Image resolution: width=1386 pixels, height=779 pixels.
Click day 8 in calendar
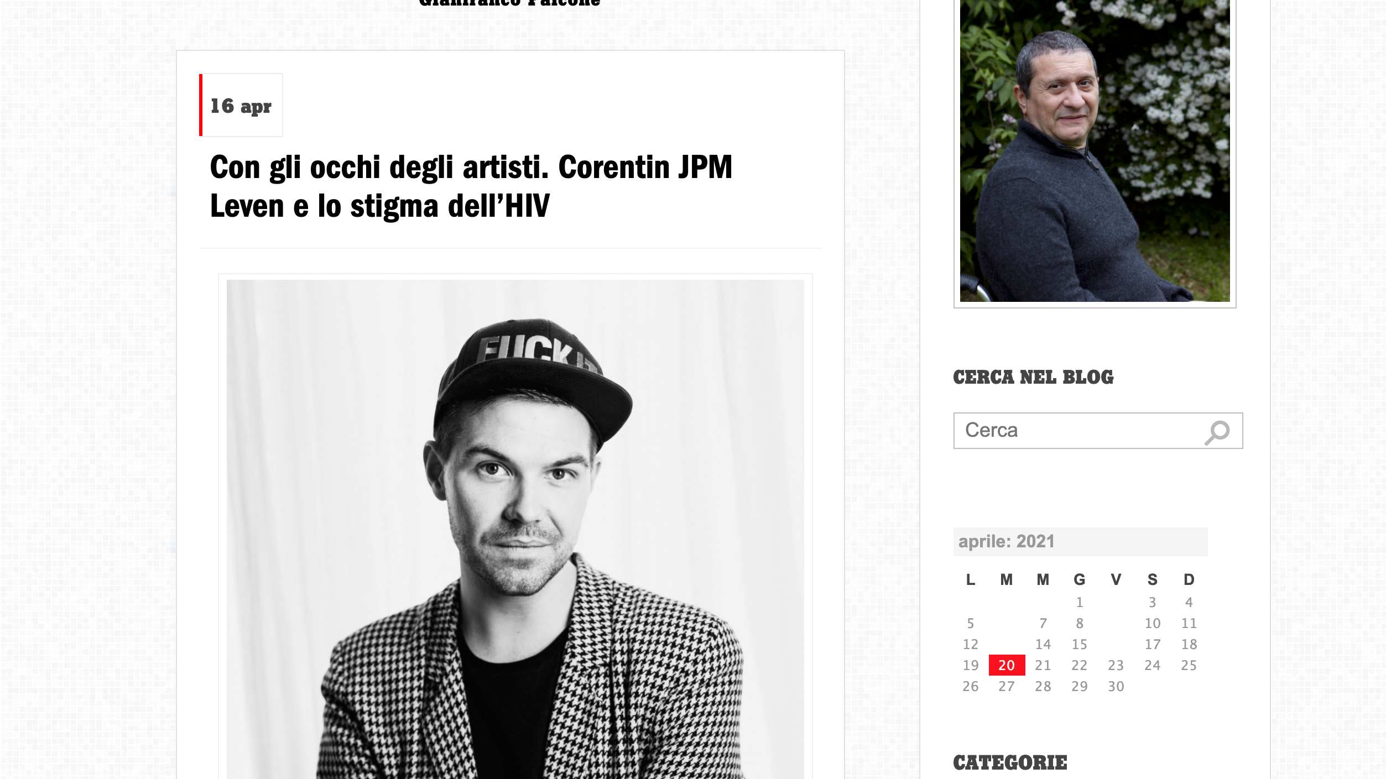tap(1079, 623)
